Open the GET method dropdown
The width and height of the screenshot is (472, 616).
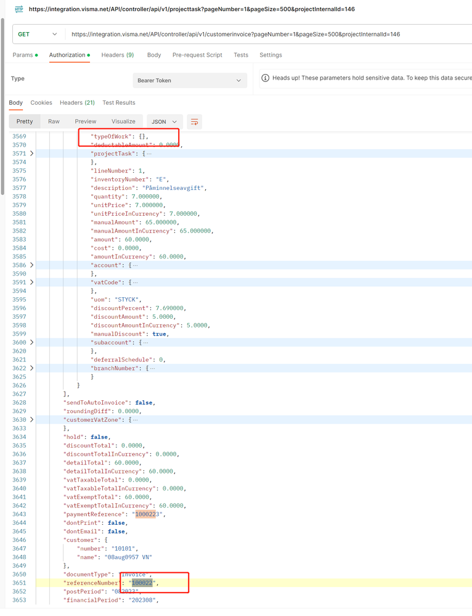pyautogui.click(x=38, y=34)
